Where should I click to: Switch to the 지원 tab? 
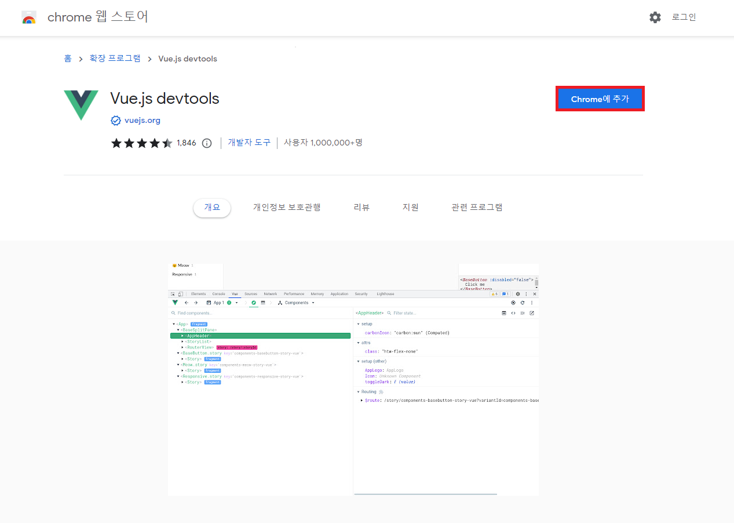[411, 207]
